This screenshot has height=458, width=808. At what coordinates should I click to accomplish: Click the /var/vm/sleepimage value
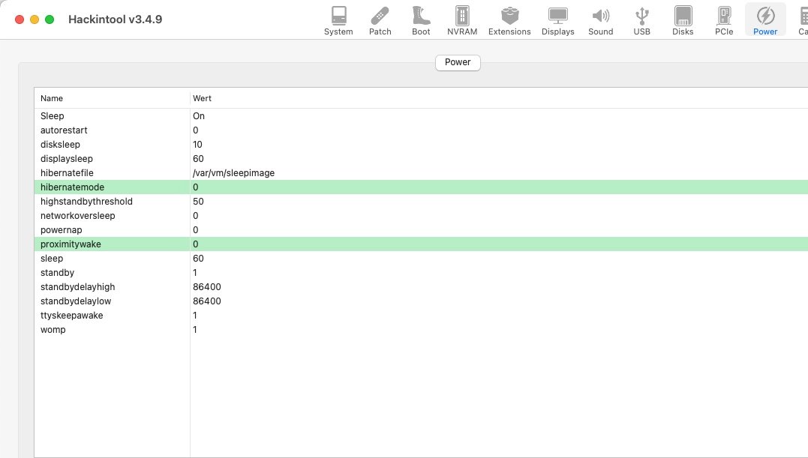233,173
